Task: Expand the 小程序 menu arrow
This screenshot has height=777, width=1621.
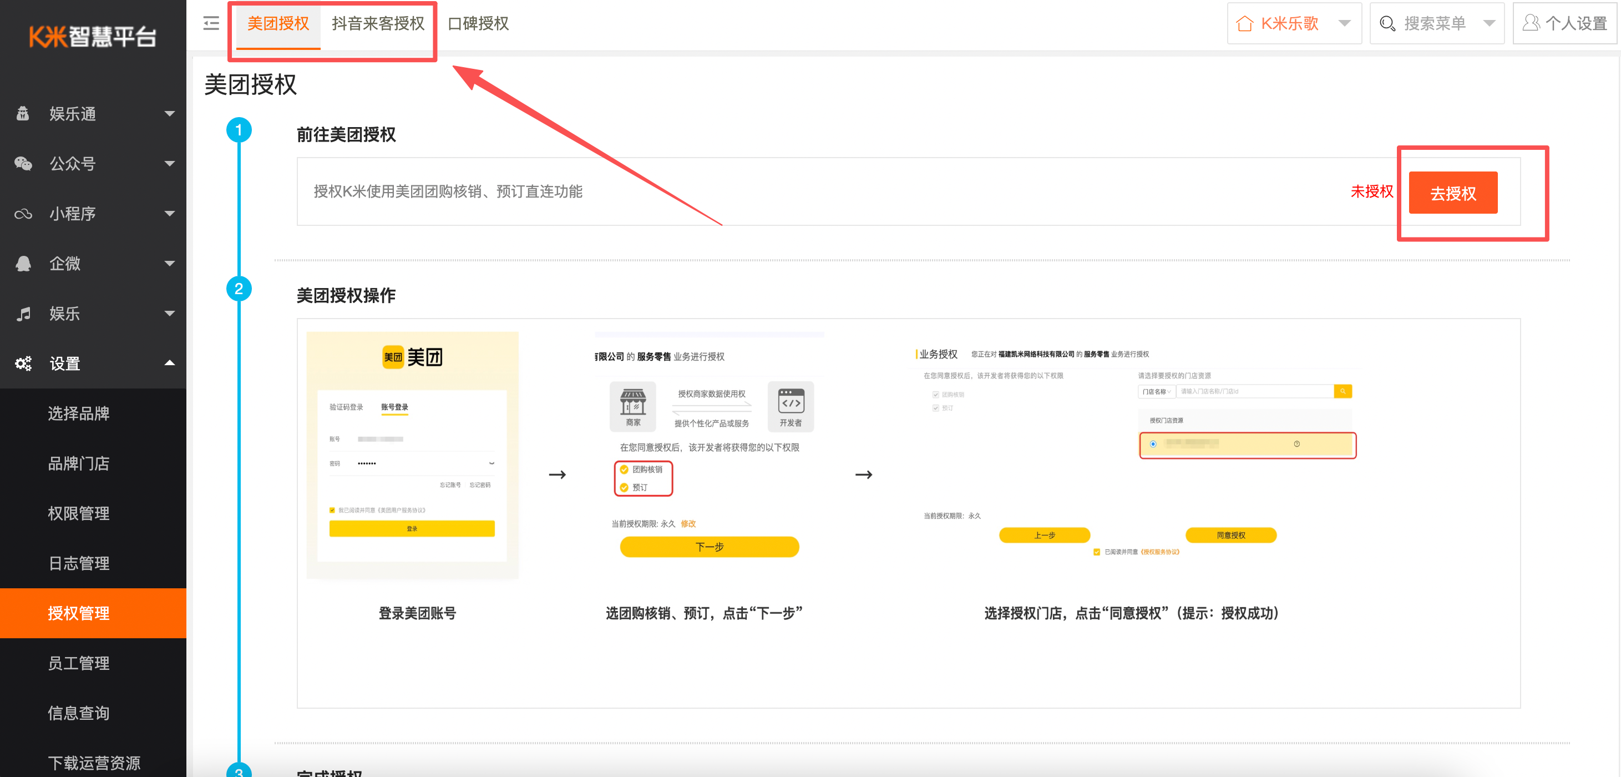Action: [169, 214]
